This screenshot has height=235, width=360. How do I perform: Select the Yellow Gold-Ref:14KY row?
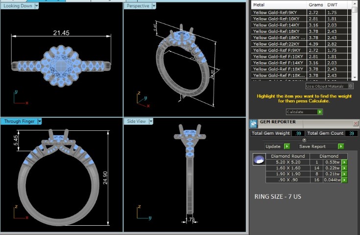301,25
